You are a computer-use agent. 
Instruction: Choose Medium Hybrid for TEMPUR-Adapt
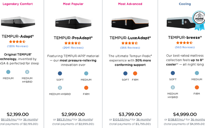27,72
